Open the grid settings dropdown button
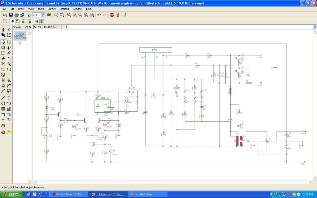Viewport: 317px width, 198px height. click(x=5, y=21)
